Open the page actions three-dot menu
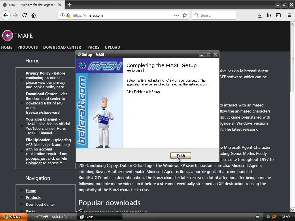 point(177,15)
